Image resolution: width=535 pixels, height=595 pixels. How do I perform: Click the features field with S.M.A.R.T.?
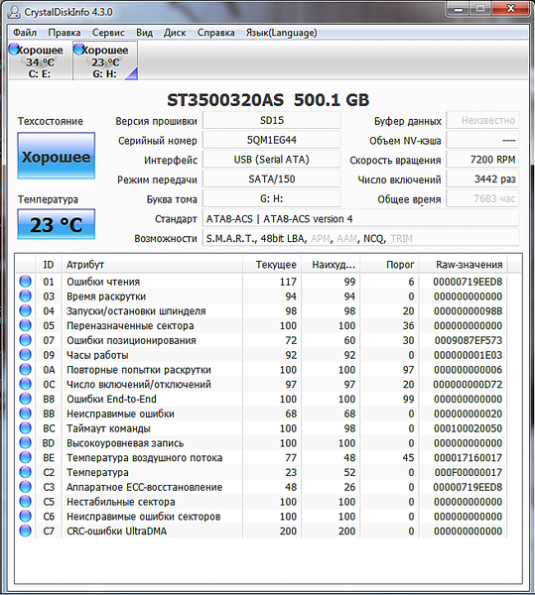pyautogui.click(x=360, y=239)
